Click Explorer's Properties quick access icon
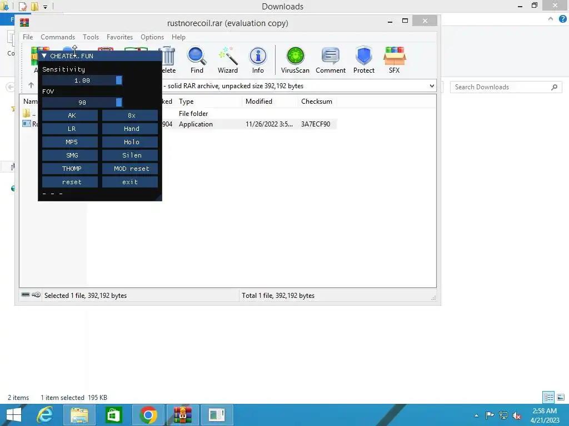The height and width of the screenshot is (426, 569). click(22, 6)
